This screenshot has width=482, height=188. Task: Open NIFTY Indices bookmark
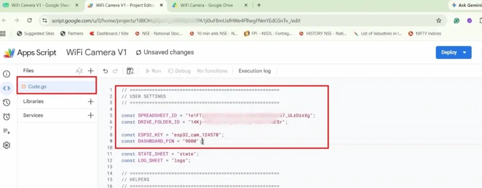425,33
